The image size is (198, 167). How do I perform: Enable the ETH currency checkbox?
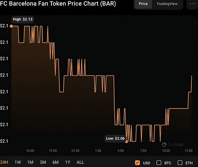point(180,163)
